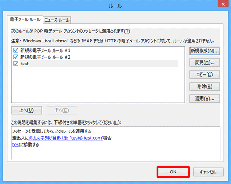Click the メッセージを受信してから、このルールを適用する text
Image resolution: width=231 pixels, height=184 pixels.
(x=52, y=131)
